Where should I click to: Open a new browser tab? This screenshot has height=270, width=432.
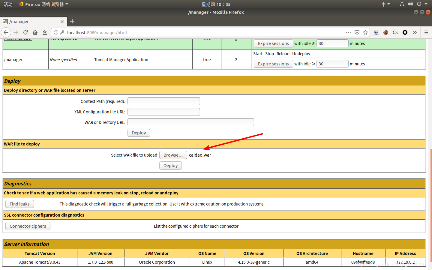pos(72,21)
